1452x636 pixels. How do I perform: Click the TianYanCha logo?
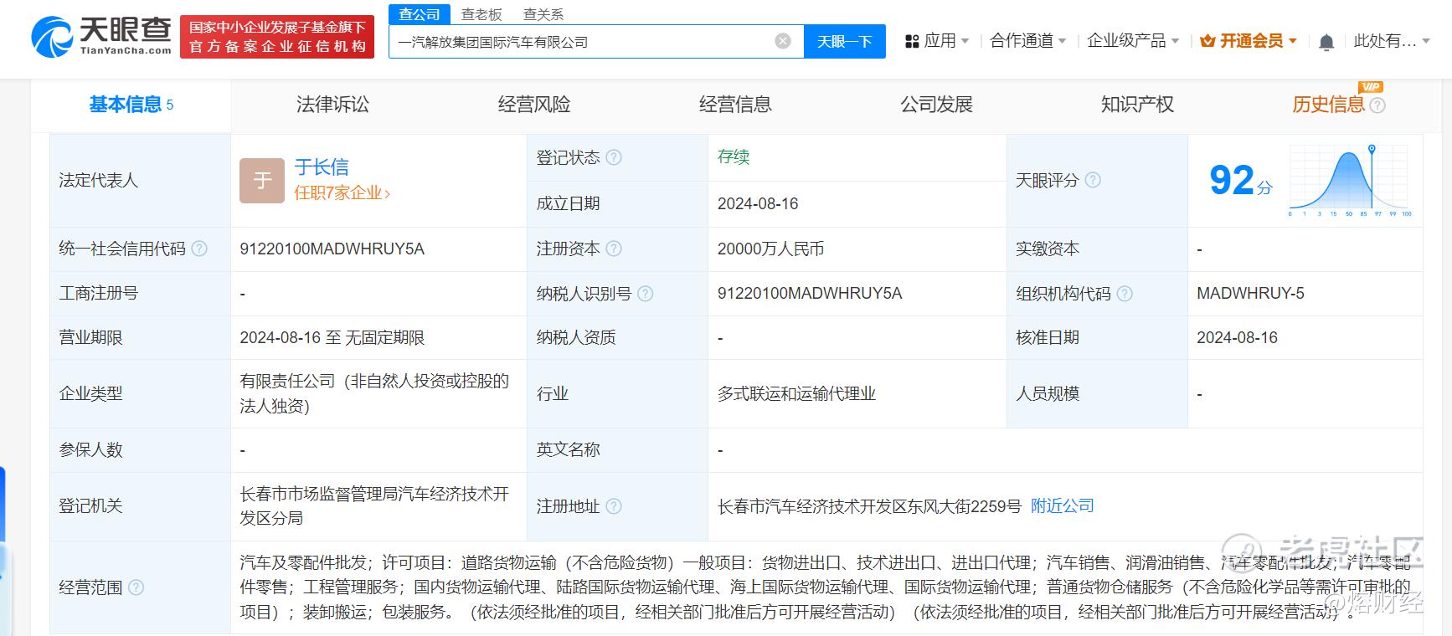tap(101, 37)
